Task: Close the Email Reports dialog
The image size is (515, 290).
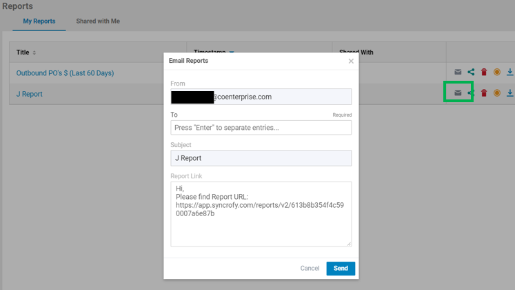Action: [x=351, y=61]
